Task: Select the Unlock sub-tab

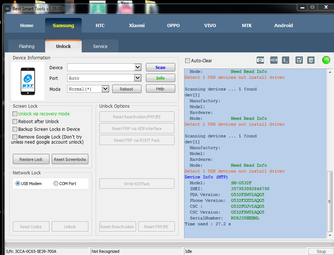Action: (63, 46)
